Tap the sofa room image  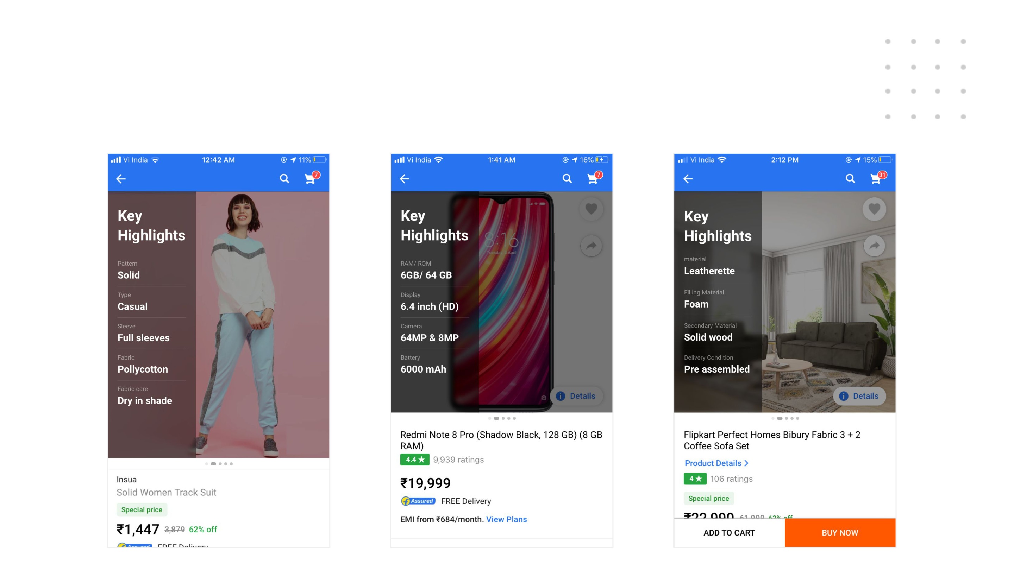coord(828,302)
